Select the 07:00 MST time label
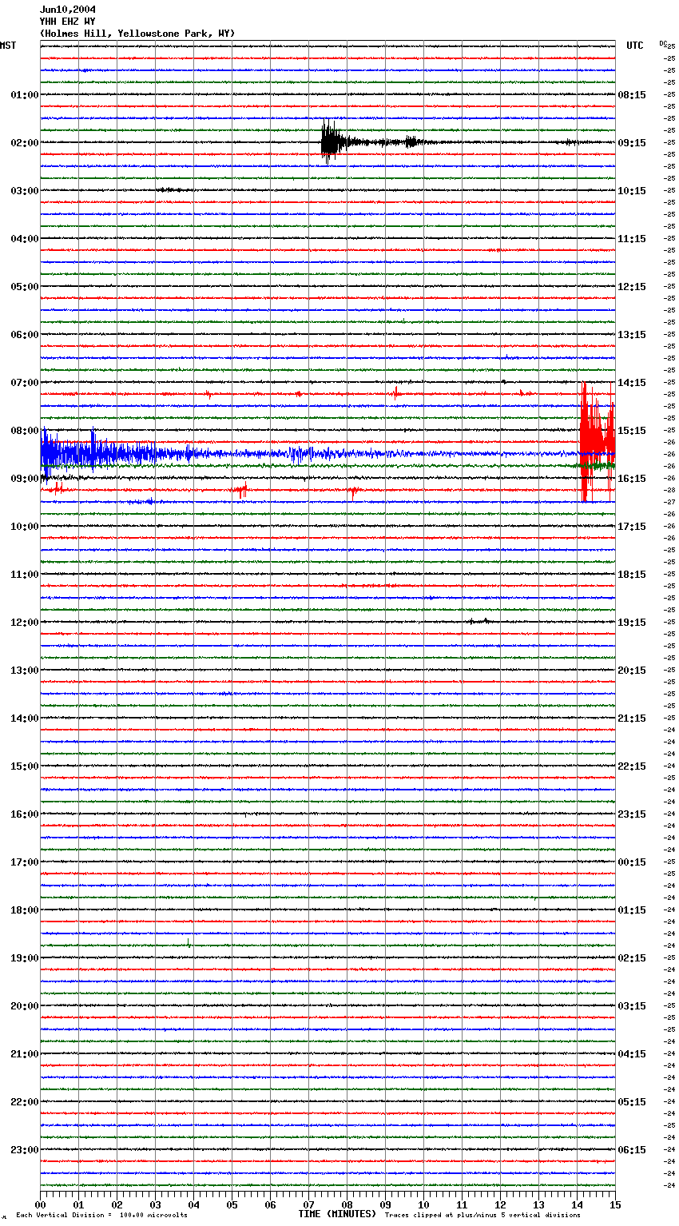679x1226 pixels. pyautogui.click(x=25, y=383)
